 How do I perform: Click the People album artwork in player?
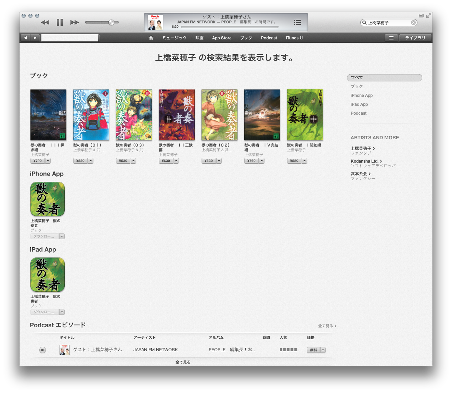tap(155, 22)
